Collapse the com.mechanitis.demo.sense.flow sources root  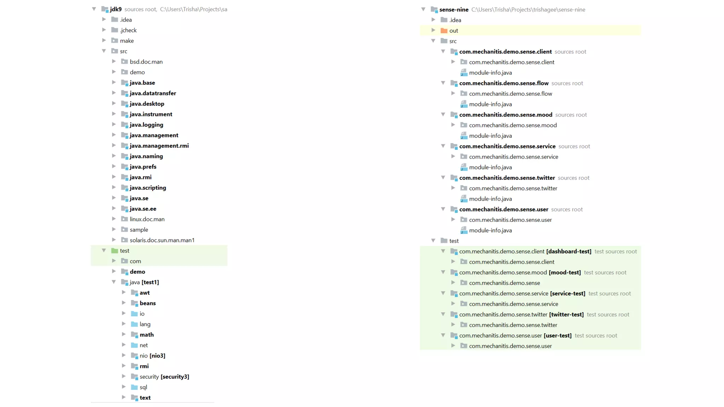pyautogui.click(x=443, y=83)
